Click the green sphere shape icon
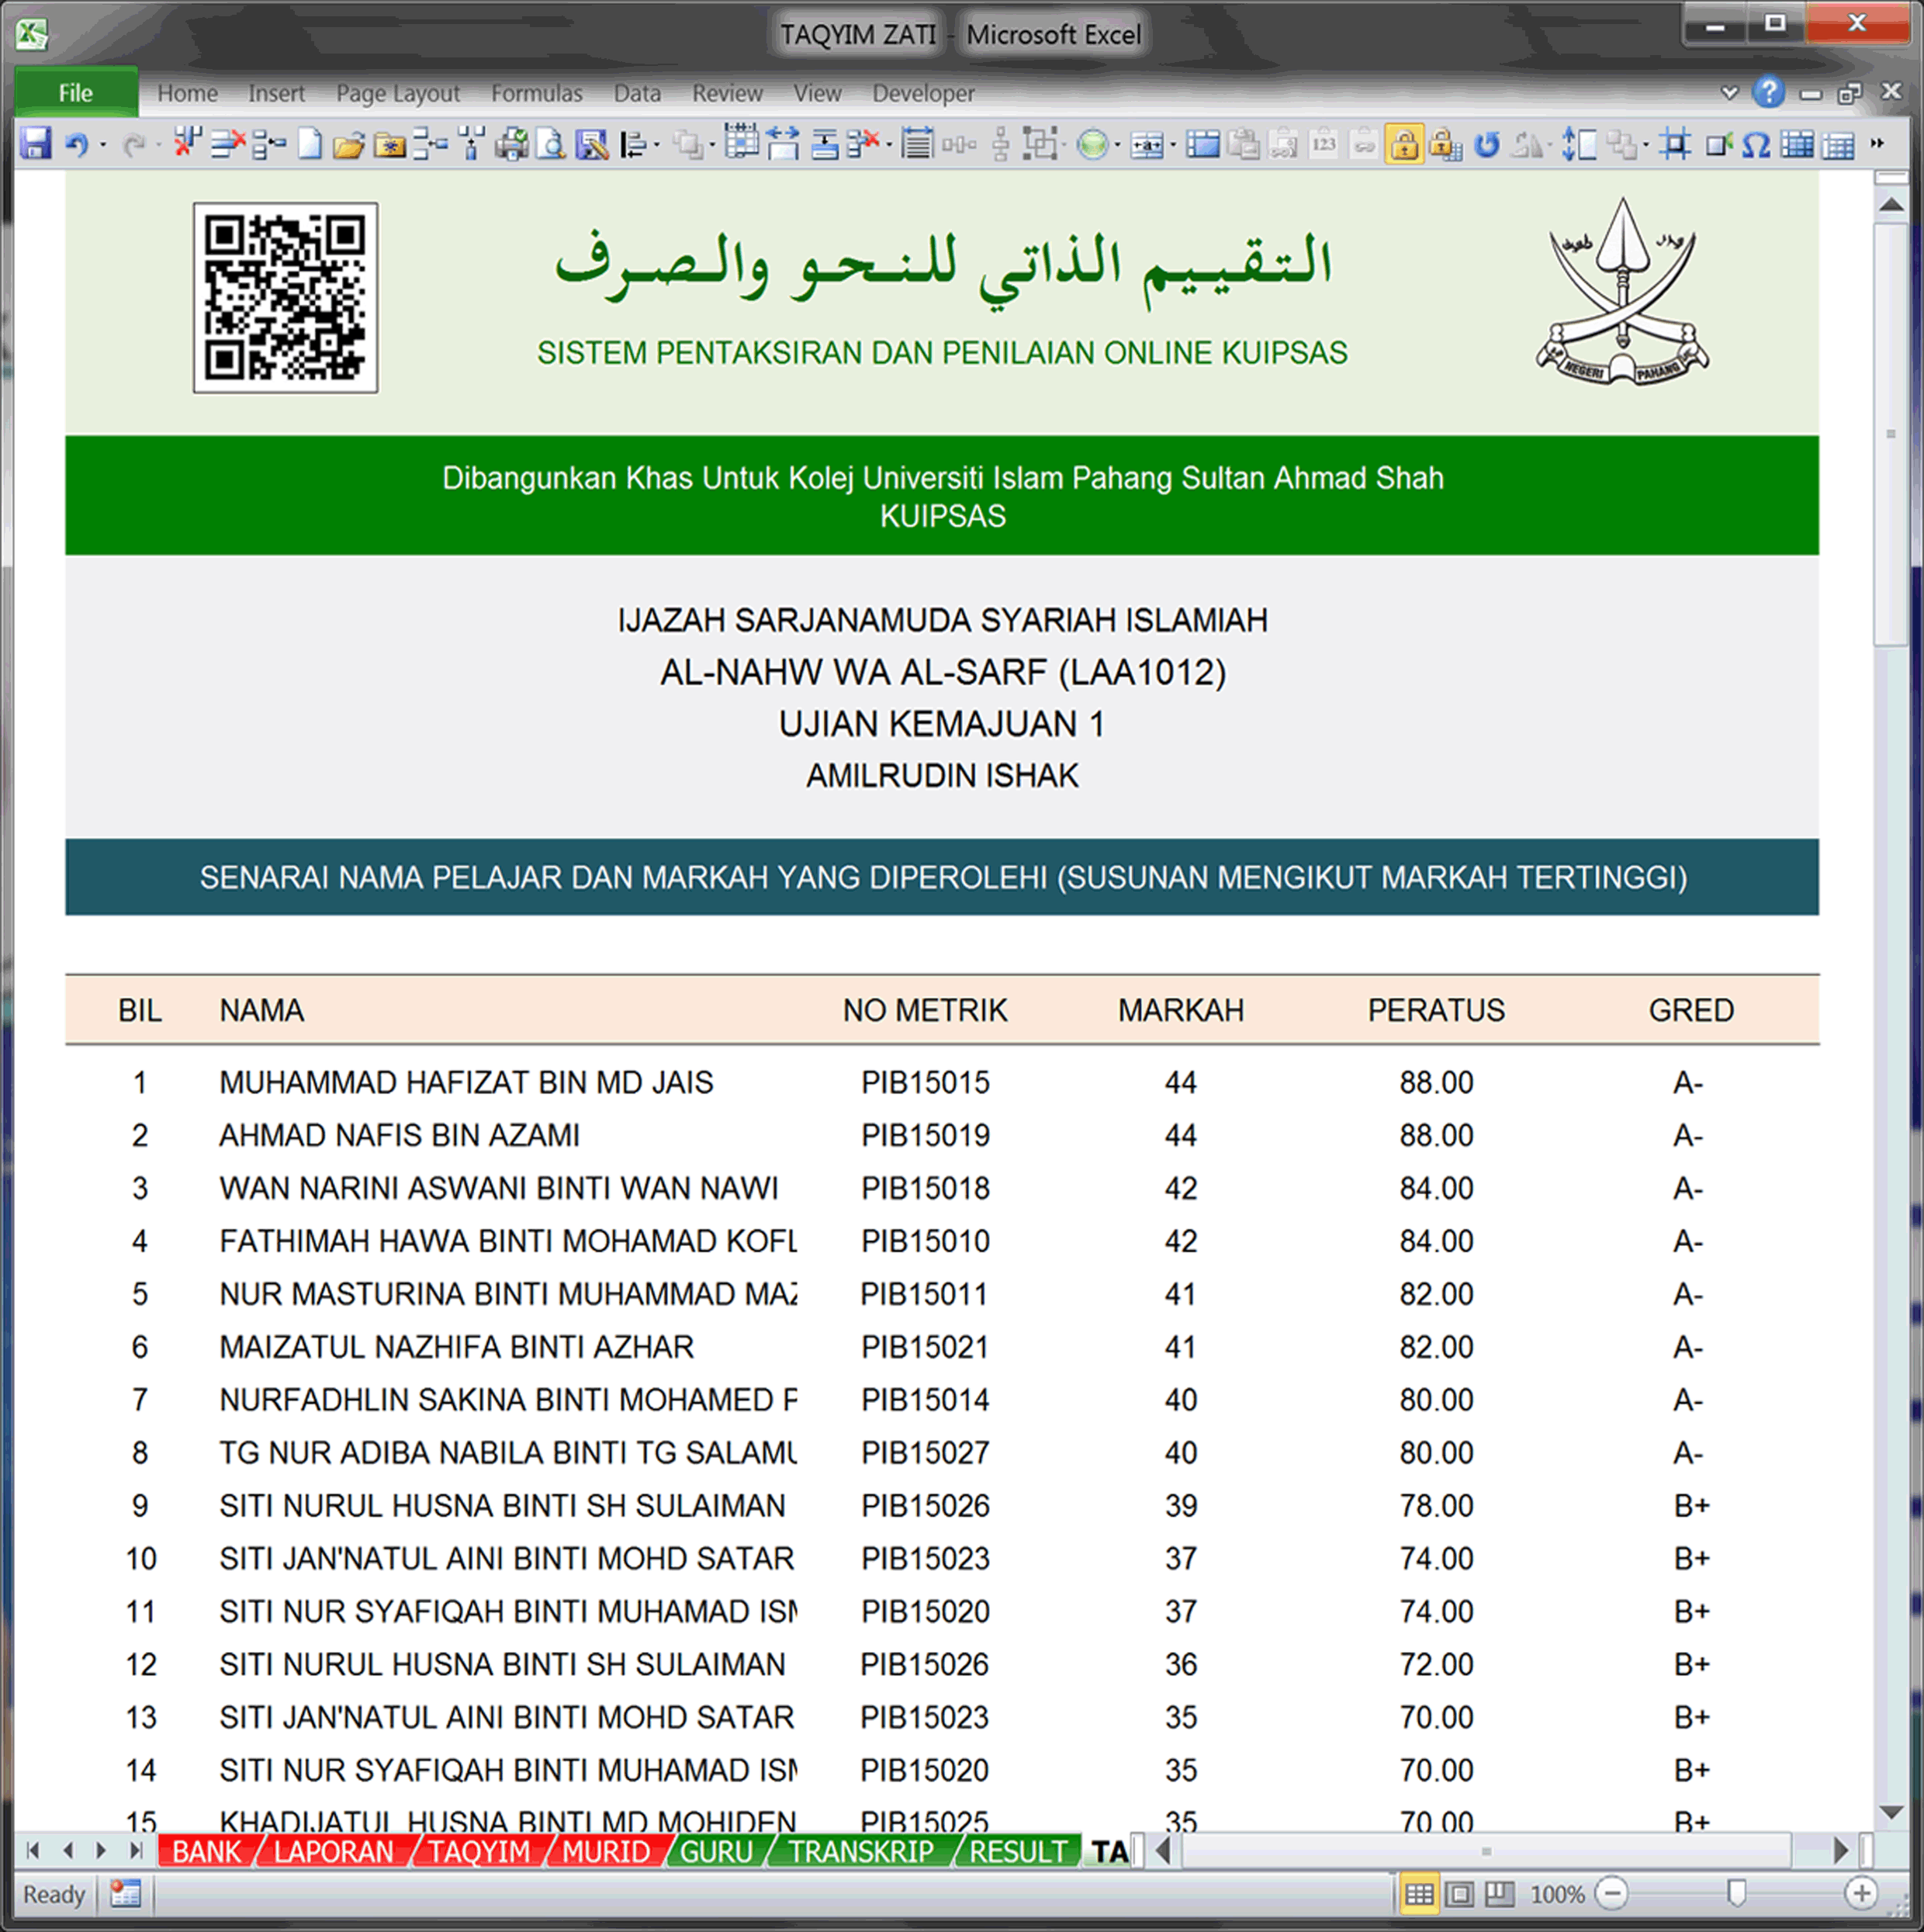 1093,145
